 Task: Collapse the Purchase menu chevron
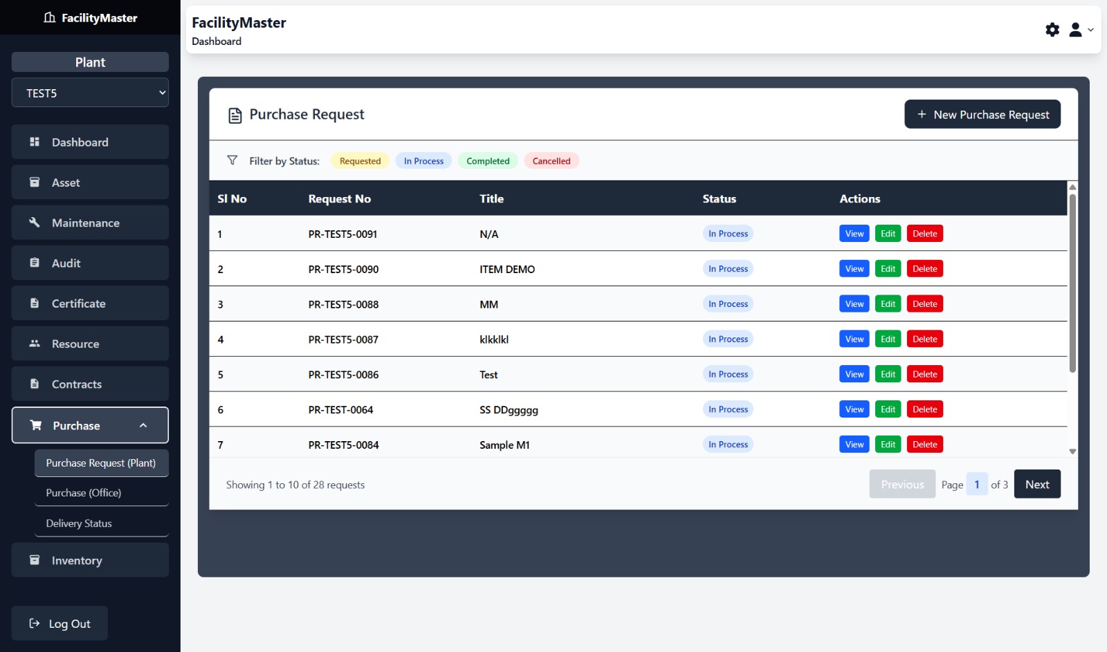click(x=143, y=425)
